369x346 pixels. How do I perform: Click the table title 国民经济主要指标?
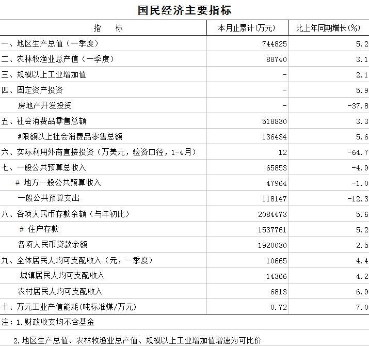click(x=185, y=10)
